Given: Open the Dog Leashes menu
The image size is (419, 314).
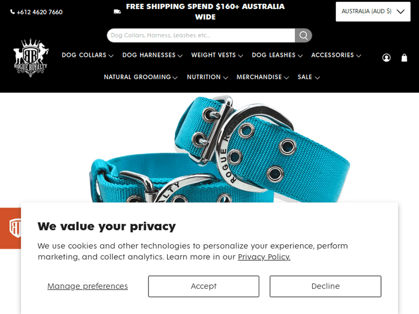Looking at the screenshot, I should (x=277, y=55).
